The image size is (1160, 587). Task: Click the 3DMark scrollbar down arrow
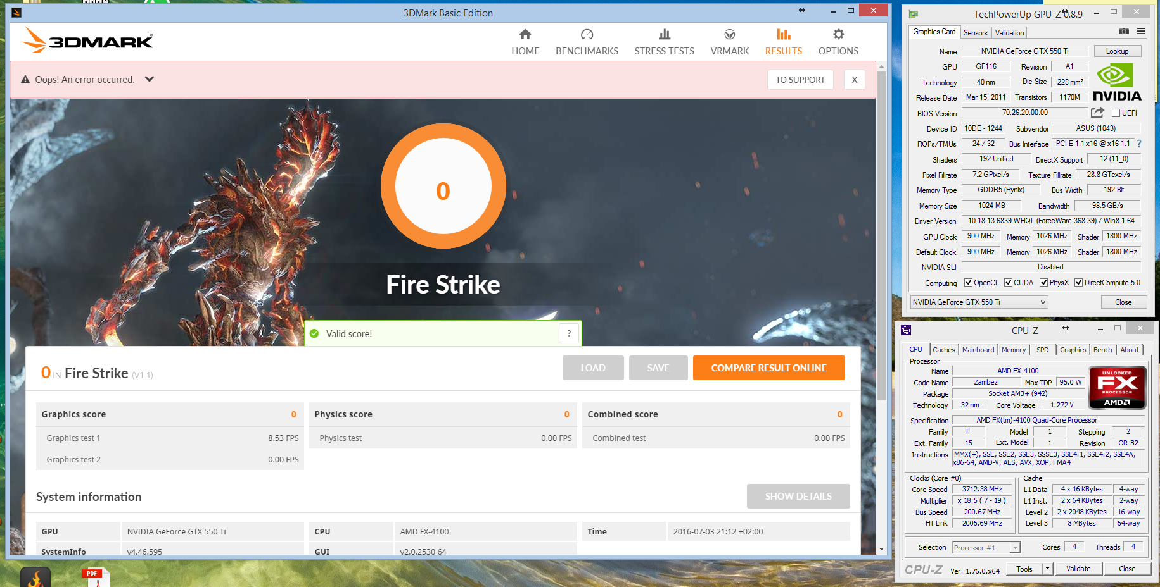click(881, 549)
